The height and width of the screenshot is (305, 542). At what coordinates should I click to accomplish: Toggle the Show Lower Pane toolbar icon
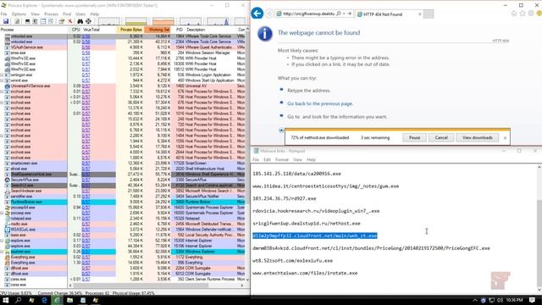click(43, 21)
